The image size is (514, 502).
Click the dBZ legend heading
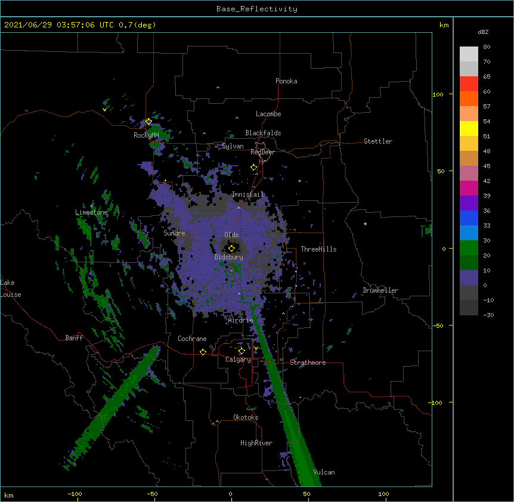(x=483, y=32)
